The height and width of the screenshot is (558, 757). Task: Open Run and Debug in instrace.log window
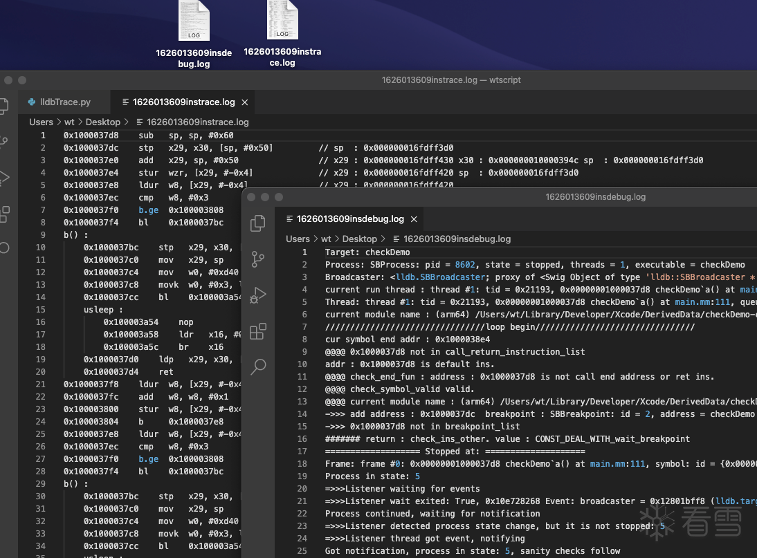click(4, 178)
